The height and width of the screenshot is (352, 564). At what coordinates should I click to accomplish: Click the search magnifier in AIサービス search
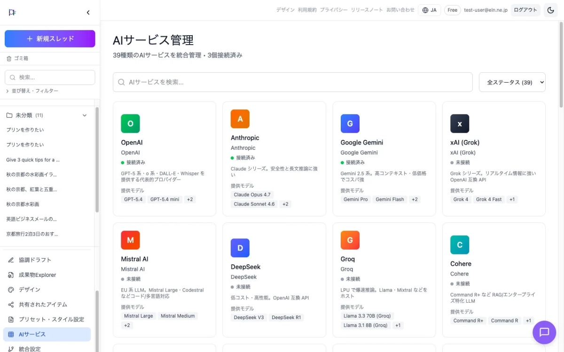[122, 82]
